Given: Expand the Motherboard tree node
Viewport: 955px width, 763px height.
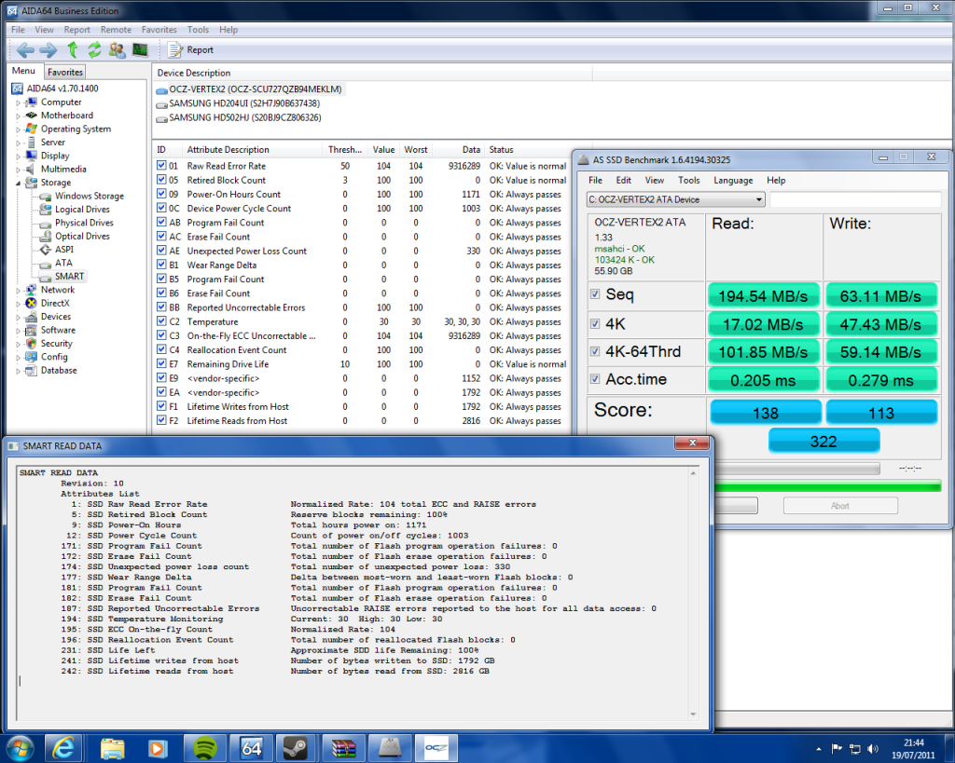Looking at the screenshot, I should [18, 116].
